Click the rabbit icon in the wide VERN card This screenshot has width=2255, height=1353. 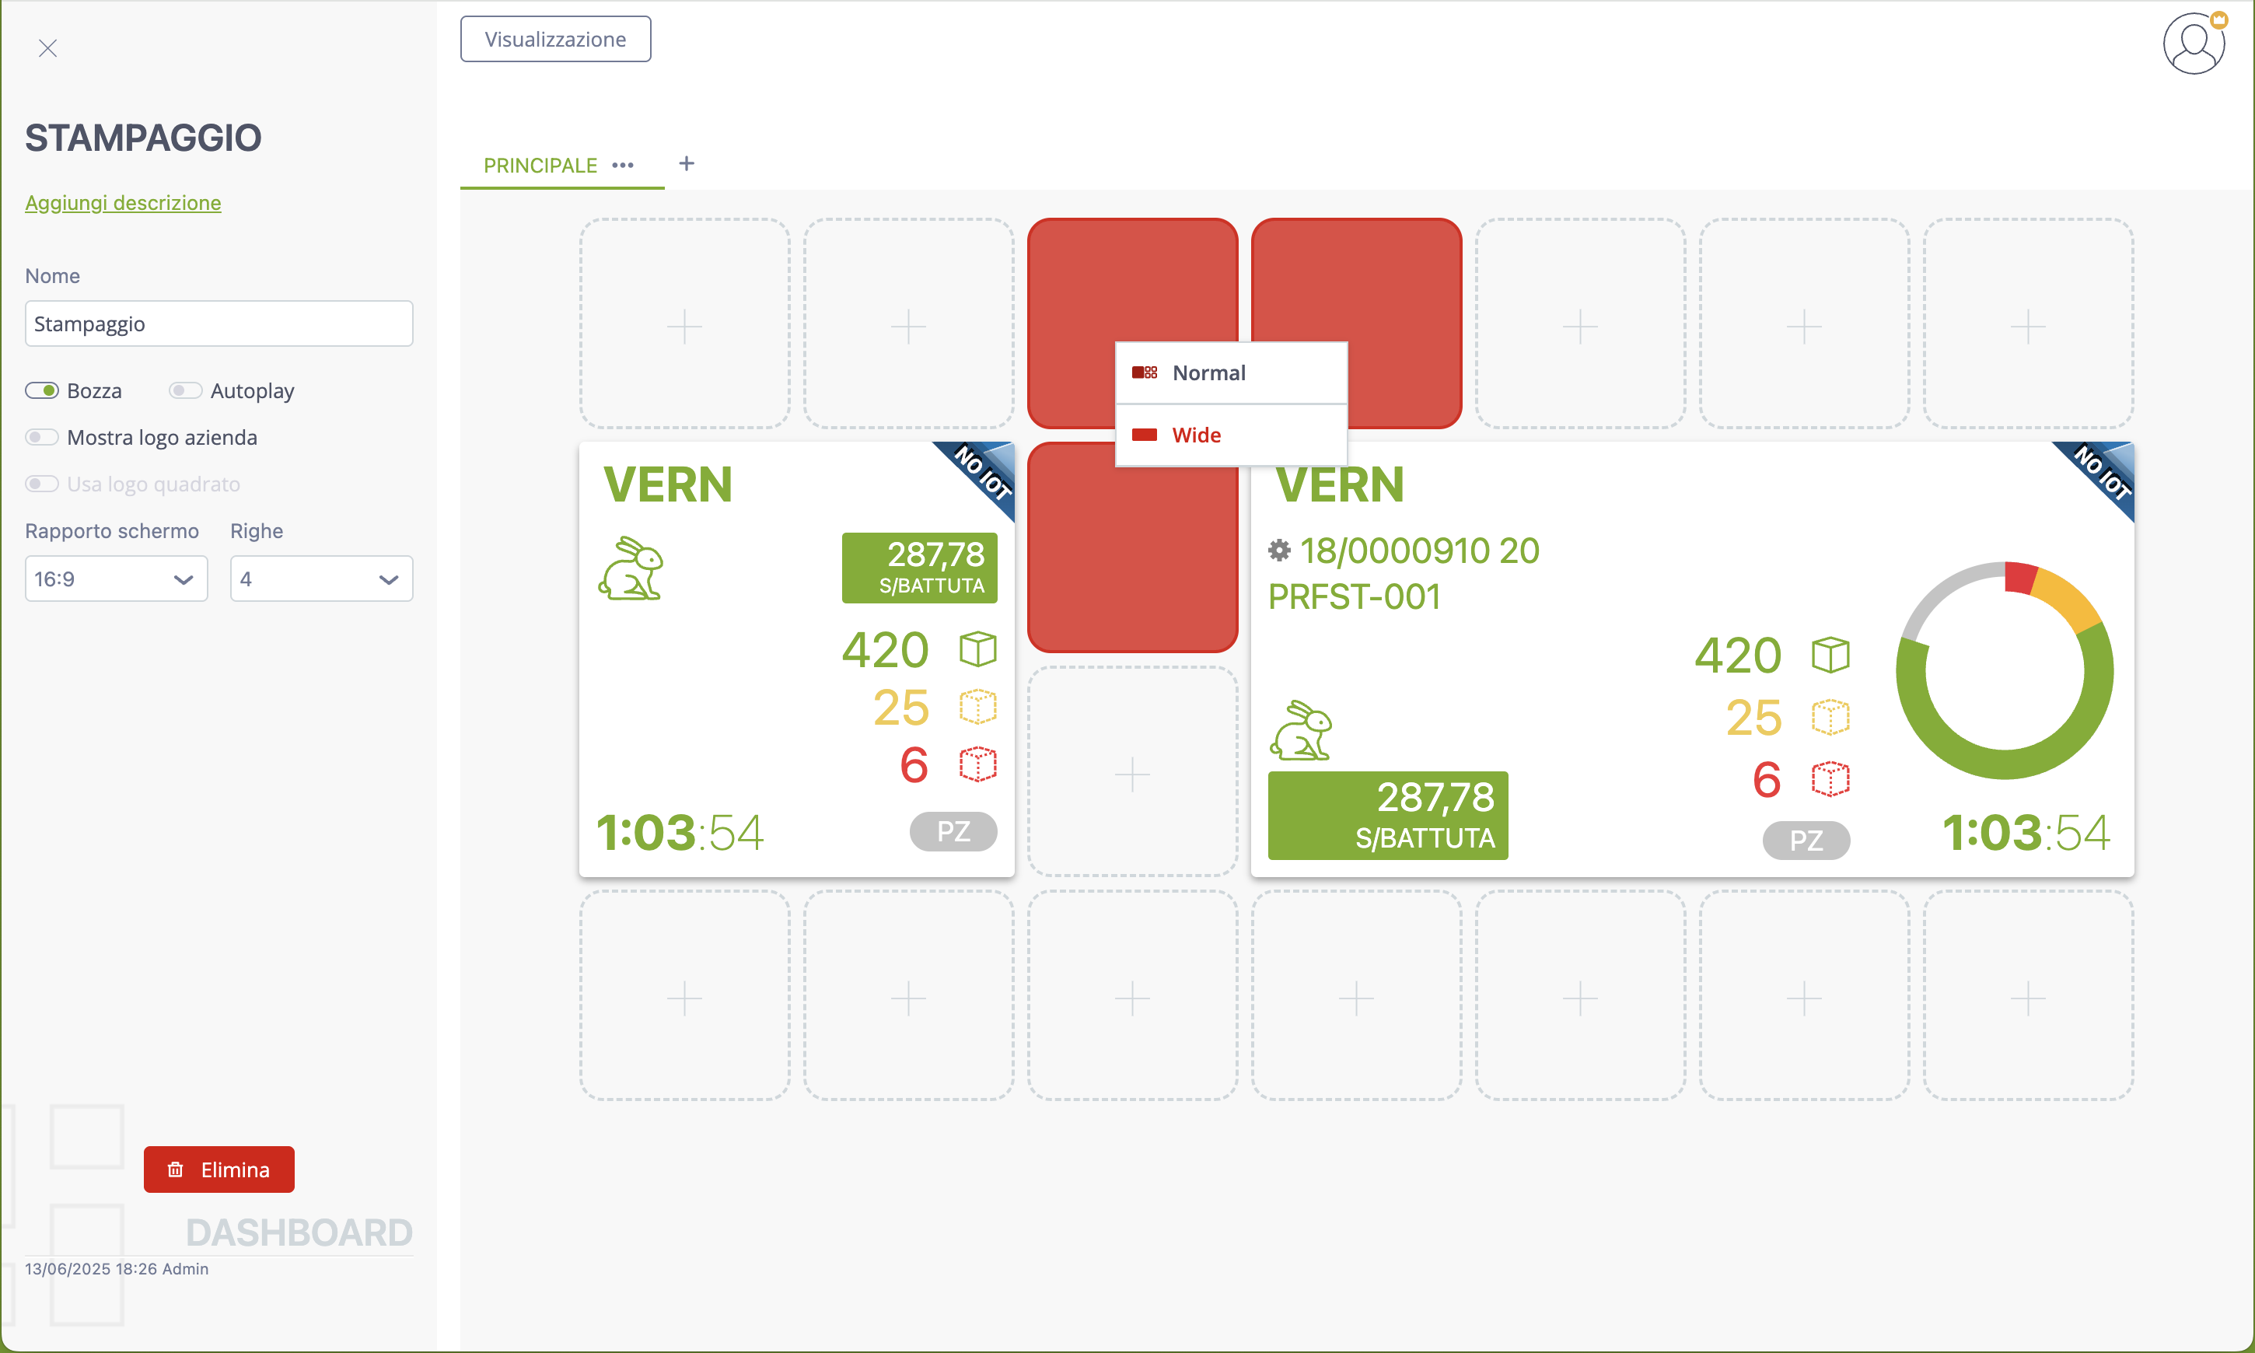click(1302, 729)
